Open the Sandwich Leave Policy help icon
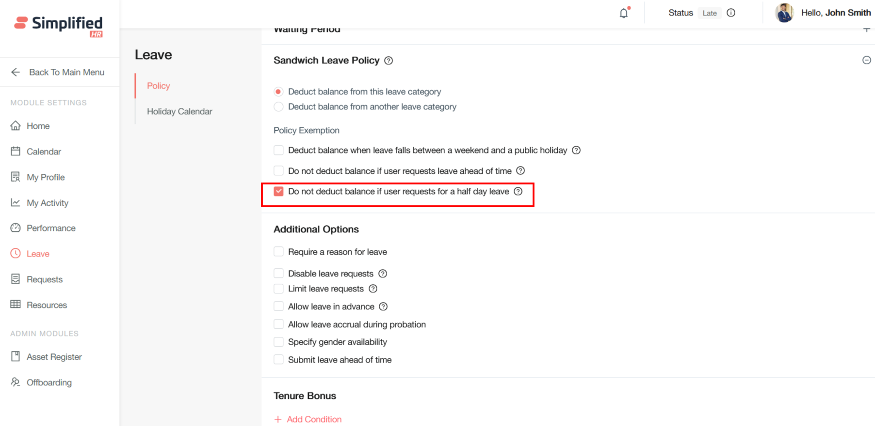The width and height of the screenshot is (875, 426). coord(389,61)
